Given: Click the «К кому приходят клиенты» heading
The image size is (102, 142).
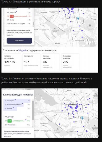Looking at the screenshot, I should click(x=18, y=95).
